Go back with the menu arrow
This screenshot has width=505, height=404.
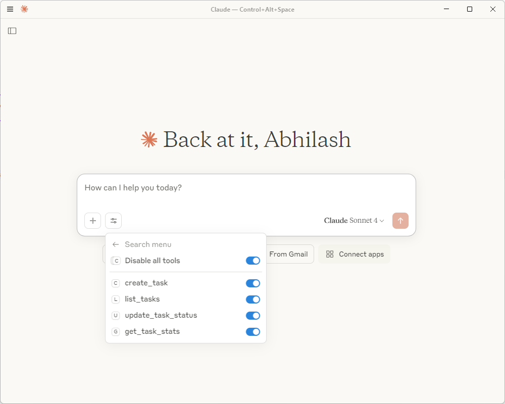pyautogui.click(x=116, y=244)
